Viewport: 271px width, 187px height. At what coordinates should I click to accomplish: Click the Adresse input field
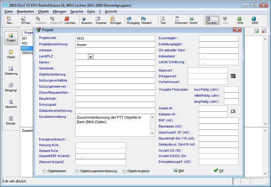(x=115, y=50)
